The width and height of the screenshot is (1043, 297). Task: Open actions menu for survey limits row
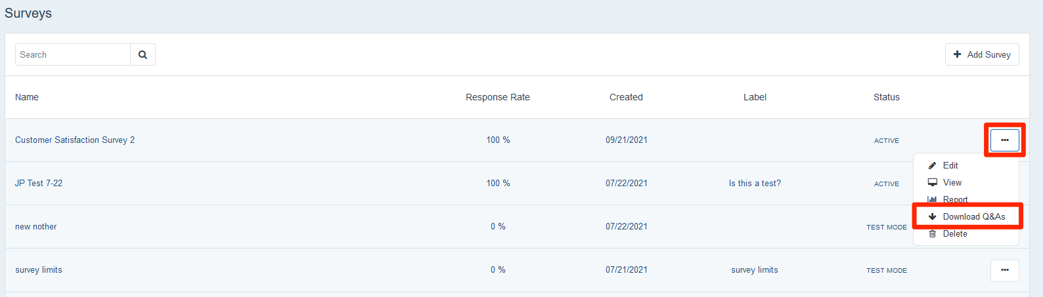1004,270
